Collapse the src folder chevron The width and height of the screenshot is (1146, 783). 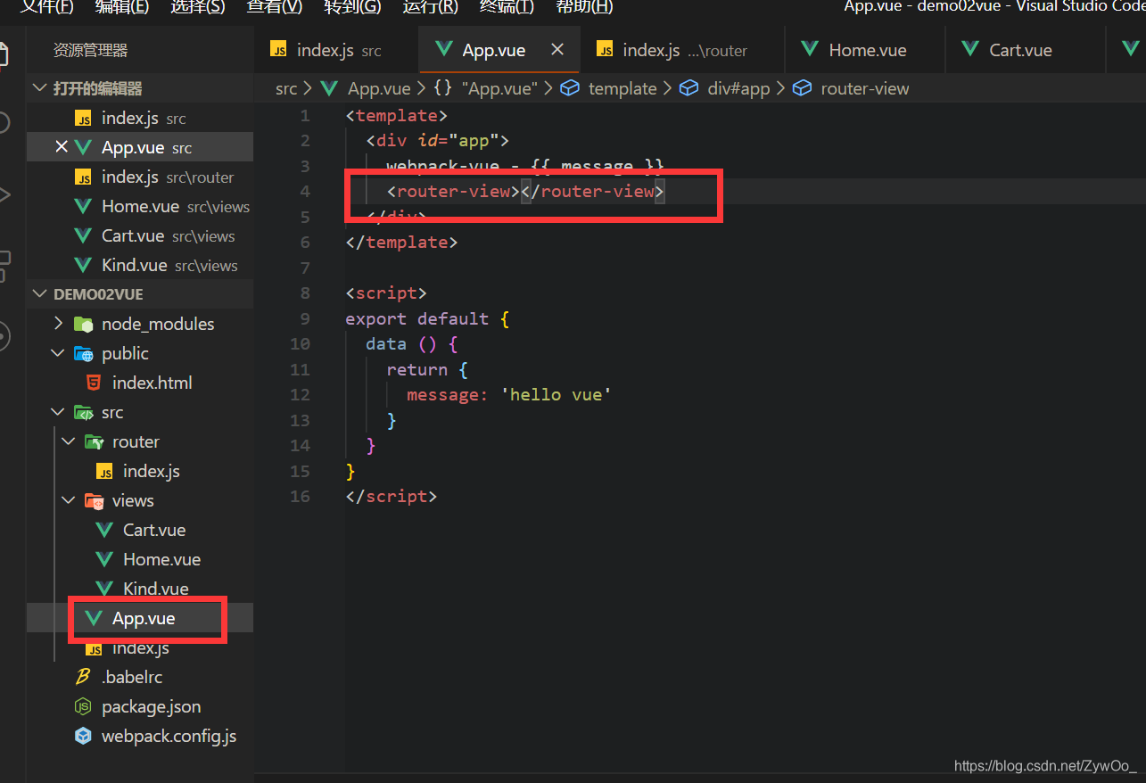click(59, 412)
